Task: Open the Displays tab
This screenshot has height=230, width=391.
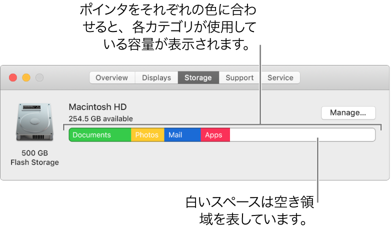Action: [156, 77]
